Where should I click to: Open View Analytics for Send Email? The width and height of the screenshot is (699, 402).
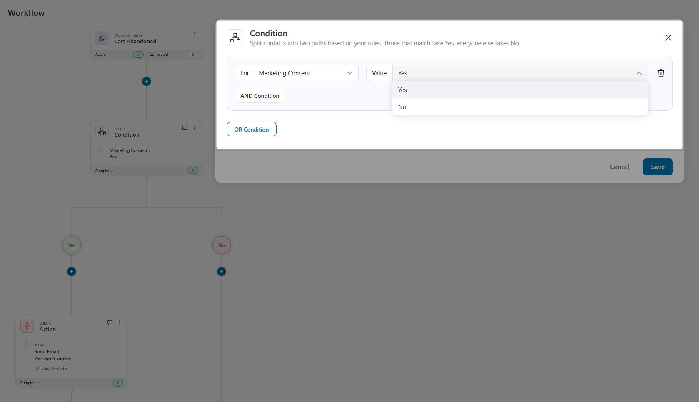pyautogui.click(x=51, y=369)
